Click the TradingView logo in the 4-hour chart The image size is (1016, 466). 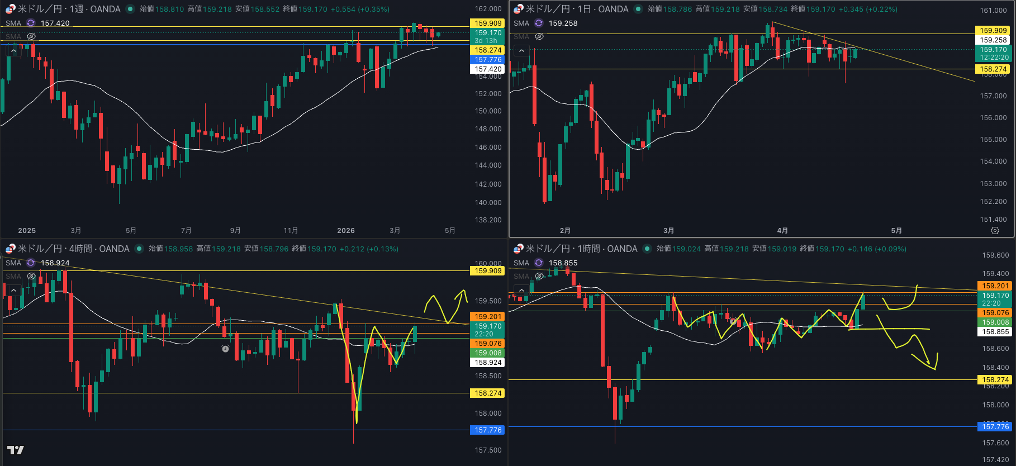pos(15,450)
